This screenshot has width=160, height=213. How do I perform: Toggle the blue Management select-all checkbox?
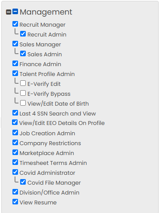pyautogui.click(x=15, y=12)
